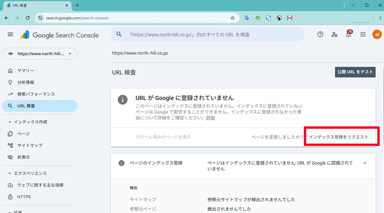Bookmark this page with star icon
The height and width of the screenshot is (213, 384).
tap(233, 18)
